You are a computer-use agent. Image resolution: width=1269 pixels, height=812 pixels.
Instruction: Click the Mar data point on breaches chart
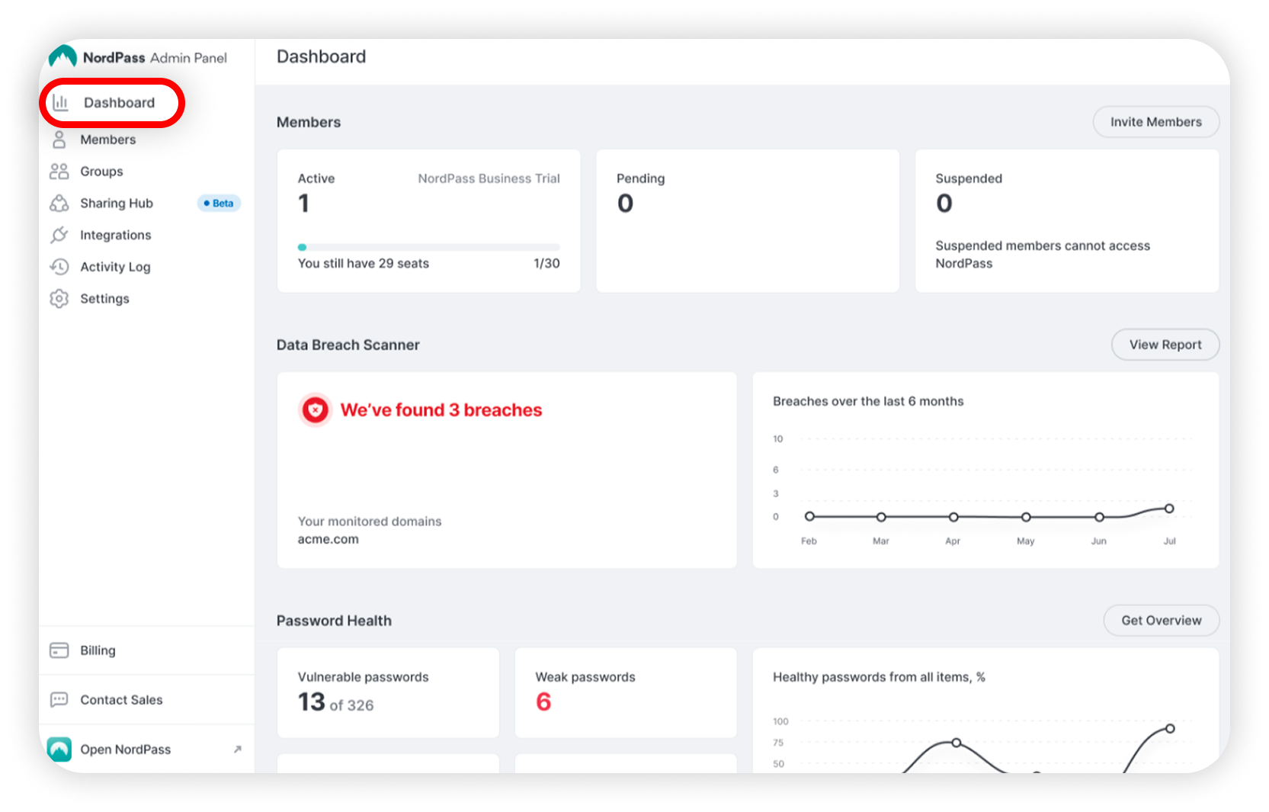tap(881, 517)
